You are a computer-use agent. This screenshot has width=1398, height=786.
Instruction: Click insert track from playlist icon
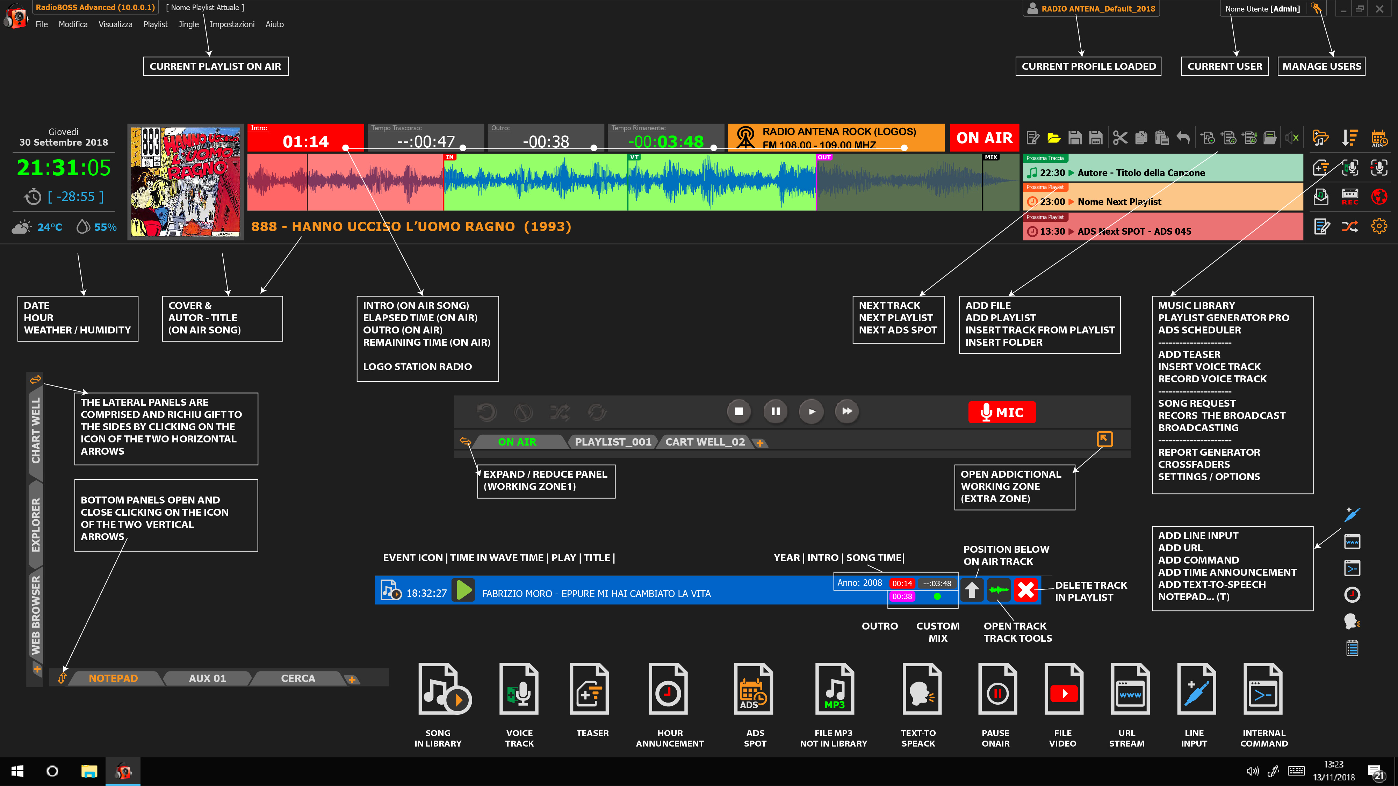pos(1249,138)
